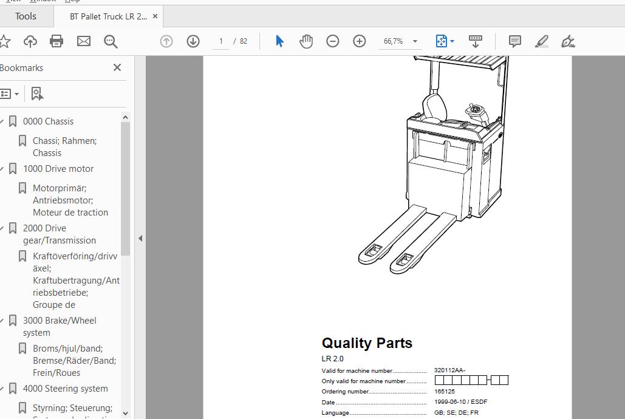Collapse the 3000 Brake/Wheel system branch
The height and width of the screenshot is (419, 625).
tap(2, 321)
